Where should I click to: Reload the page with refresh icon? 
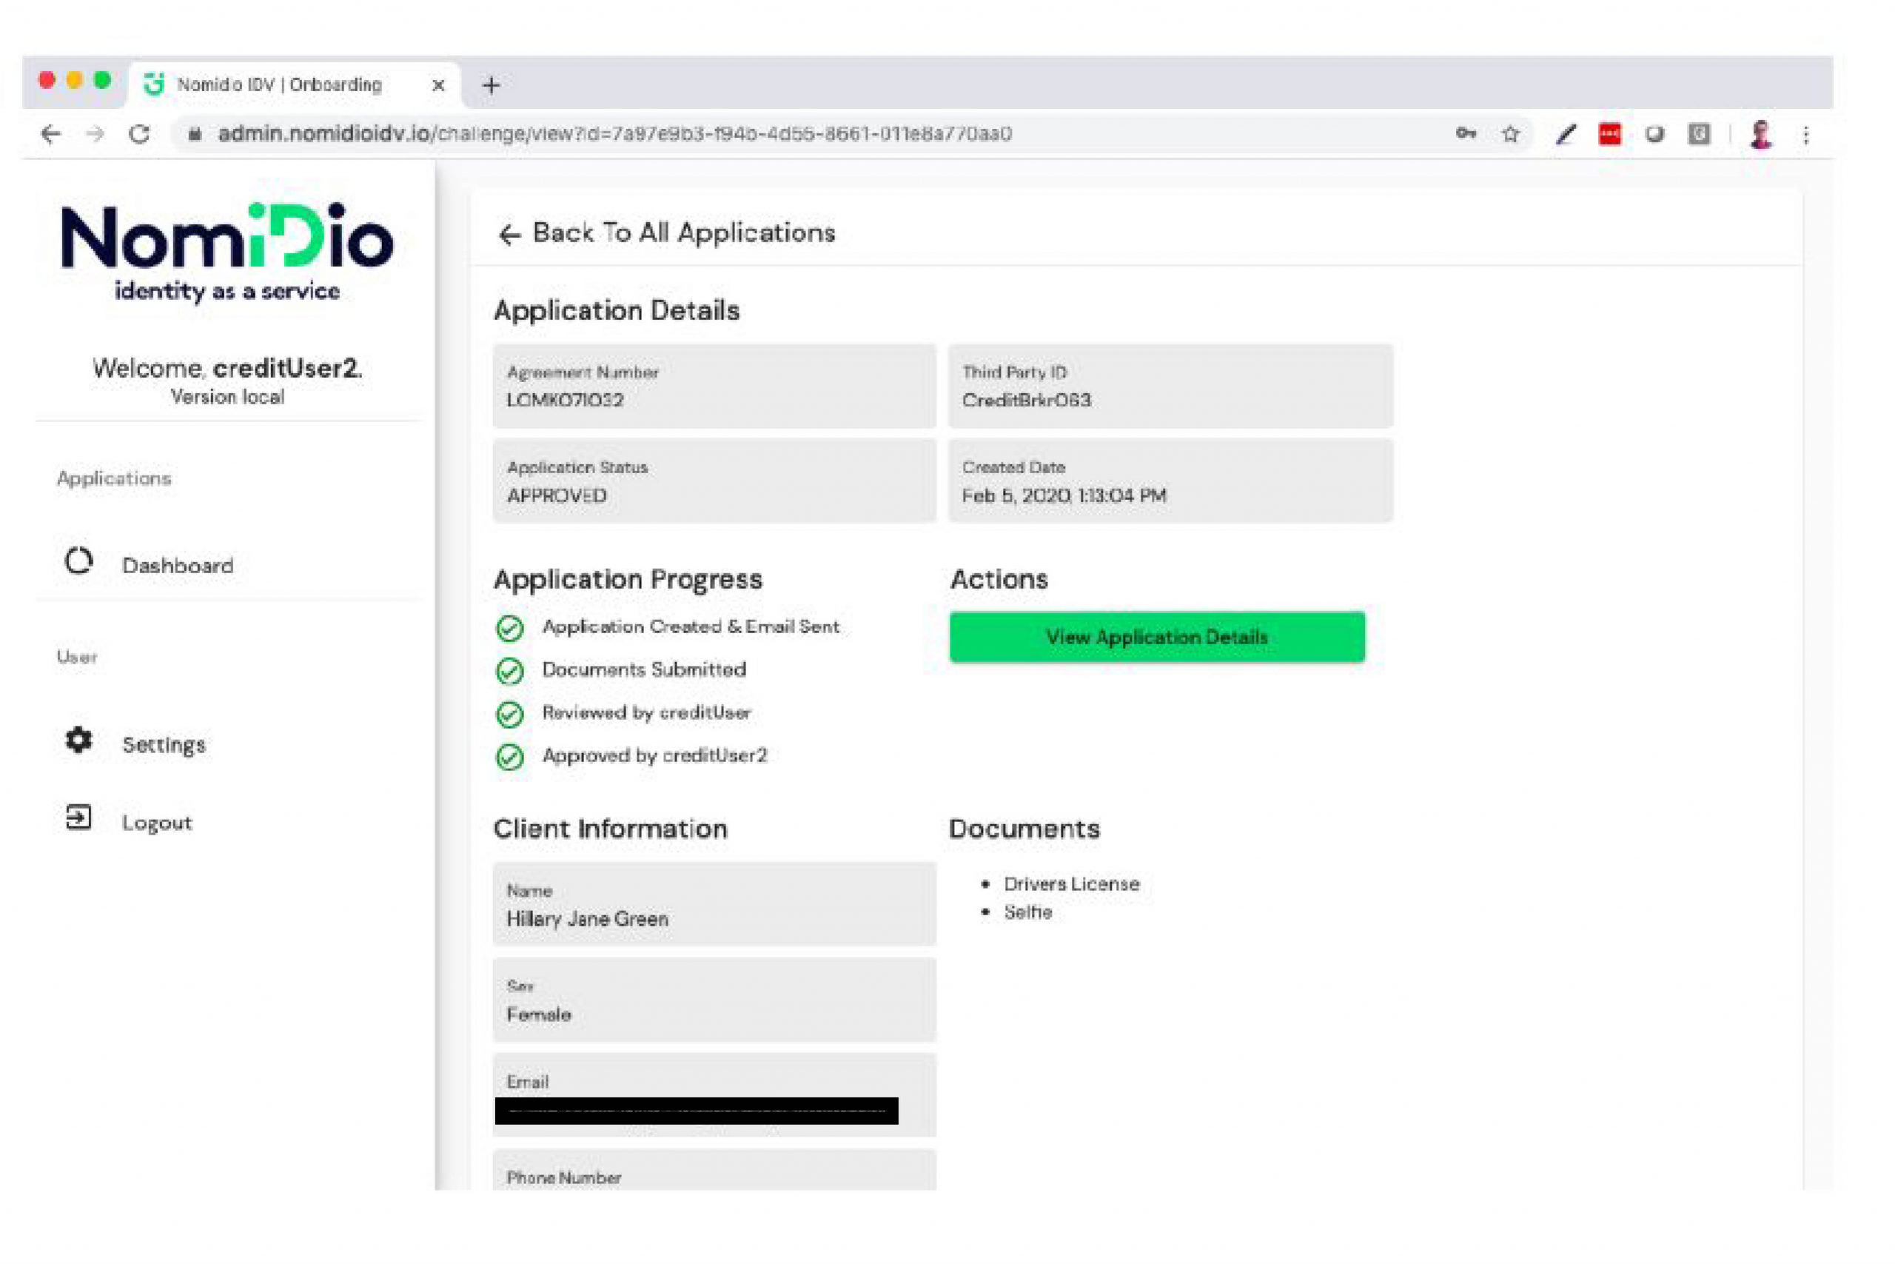139,135
